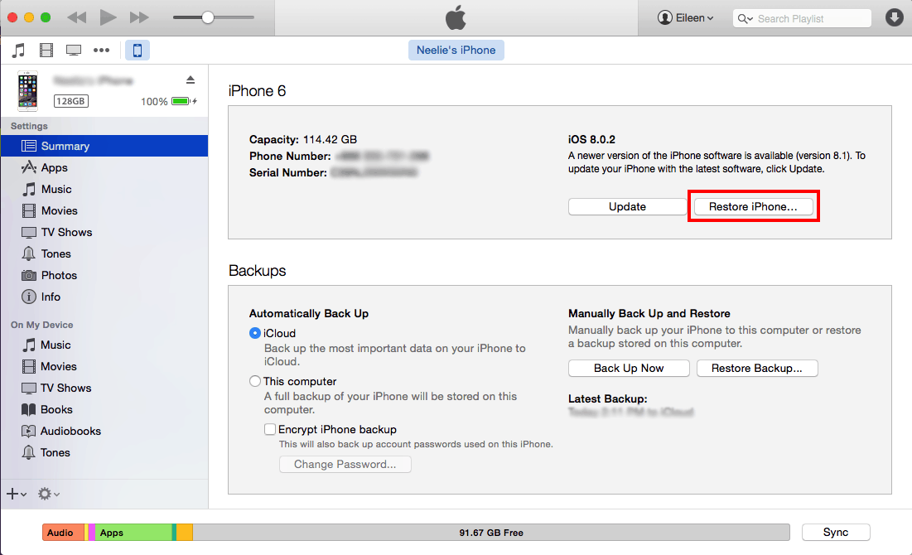Open Music under Settings sidebar
912x555 pixels.
coord(104,189)
